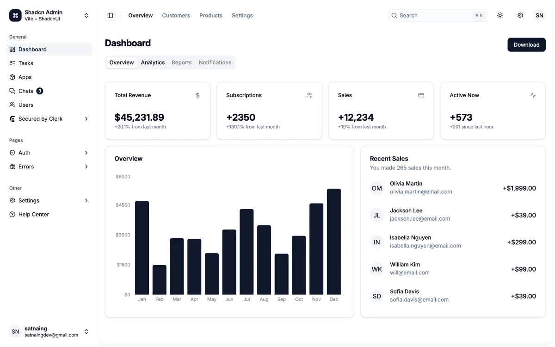555x347 pixels.
Task: Open the Tasks sidebar link
Action: tap(49, 63)
